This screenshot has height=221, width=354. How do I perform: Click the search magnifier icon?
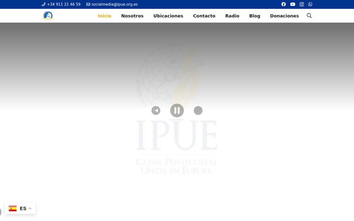pyautogui.click(x=309, y=16)
